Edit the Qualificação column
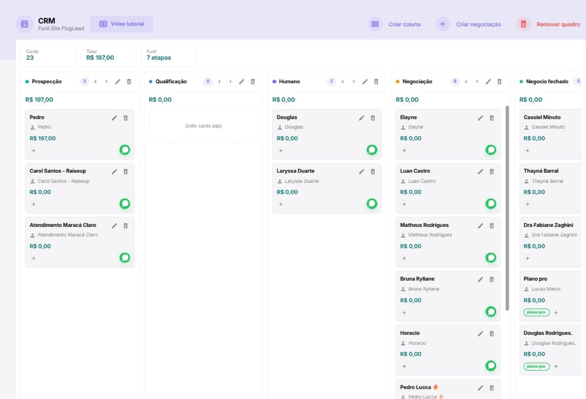Viewport: 586px width, 399px height. [242, 82]
